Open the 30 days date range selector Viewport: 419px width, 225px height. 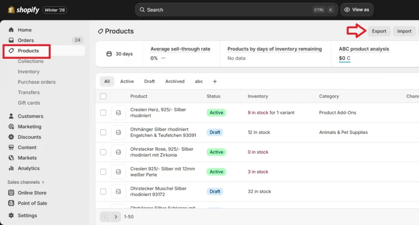[119, 54]
